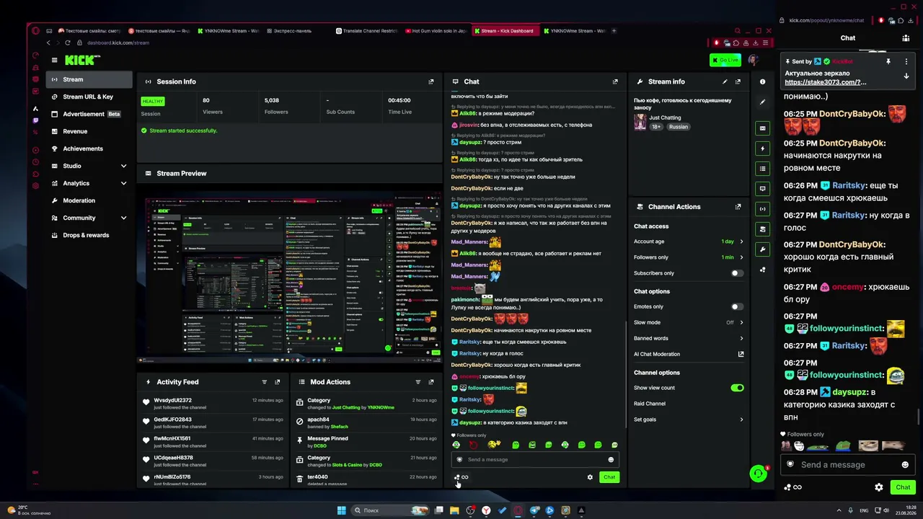Send message with popout Chat button

pos(903,487)
